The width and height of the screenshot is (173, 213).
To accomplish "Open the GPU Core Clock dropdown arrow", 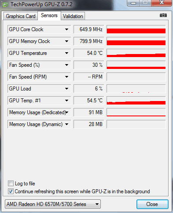I will pos(66,29).
